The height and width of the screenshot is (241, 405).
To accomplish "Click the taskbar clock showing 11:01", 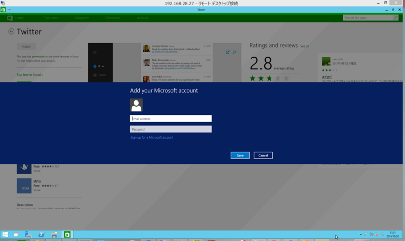I will (x=393, y=234).
